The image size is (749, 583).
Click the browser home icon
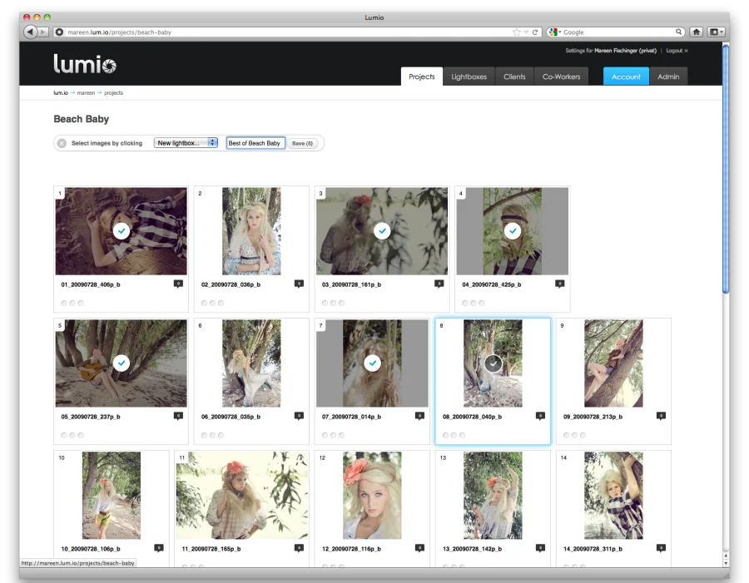coord(696,32)
